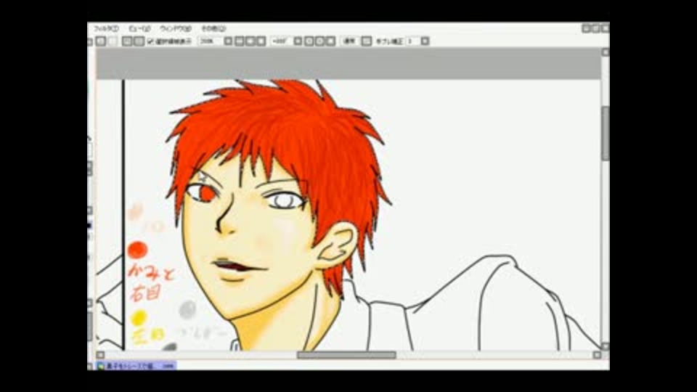697x392 pixels.
Task: Click the horizontal scrollbar left arrow
Action: [x=100, y=355]
